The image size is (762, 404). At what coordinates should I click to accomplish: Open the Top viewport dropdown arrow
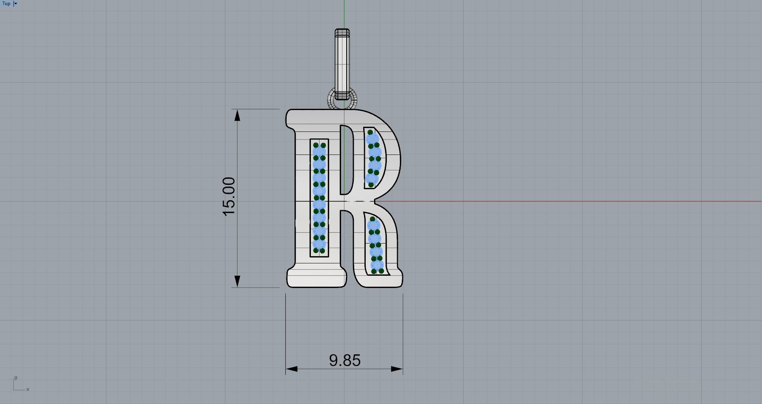click(x=16, y=4)
